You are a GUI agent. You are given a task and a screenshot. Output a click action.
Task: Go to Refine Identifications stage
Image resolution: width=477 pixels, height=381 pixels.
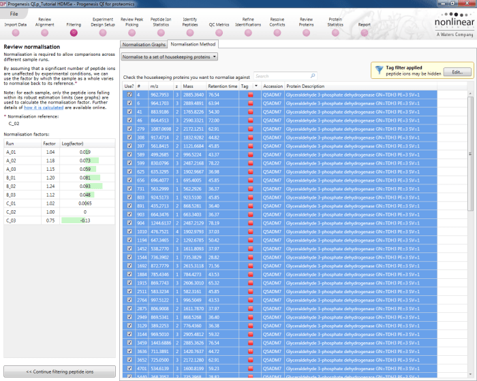click(248, 33)
